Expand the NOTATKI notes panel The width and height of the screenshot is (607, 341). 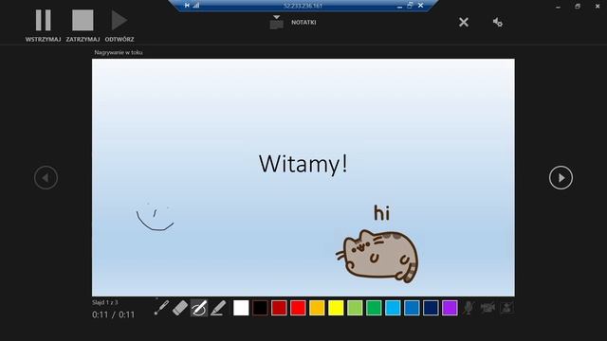point(293,23)
